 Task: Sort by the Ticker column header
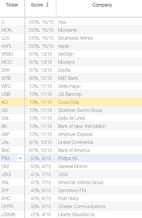tap(12, 5)
